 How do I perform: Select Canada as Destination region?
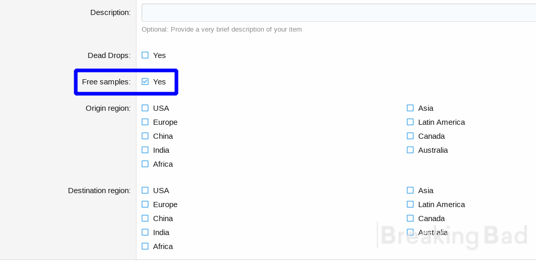tap(410, 219)
